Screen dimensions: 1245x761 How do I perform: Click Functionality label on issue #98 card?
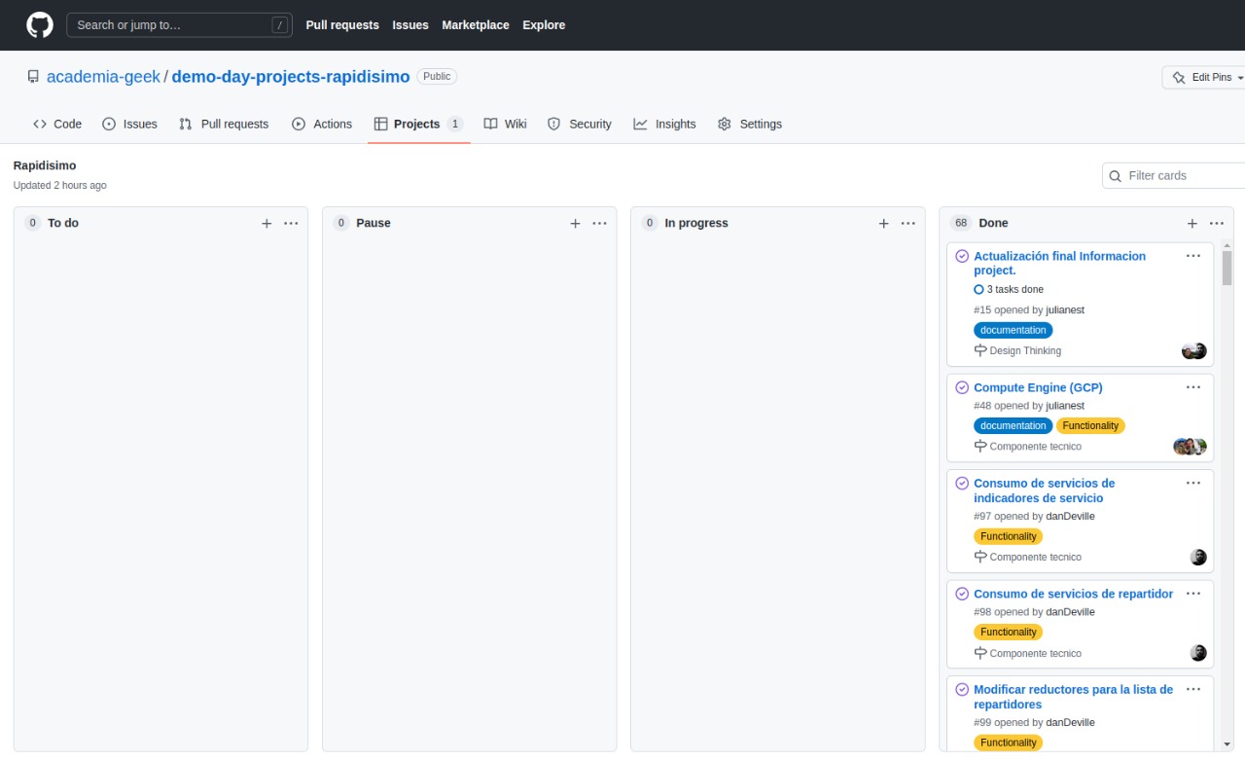pyautogui.click(x=1008, y=632)
